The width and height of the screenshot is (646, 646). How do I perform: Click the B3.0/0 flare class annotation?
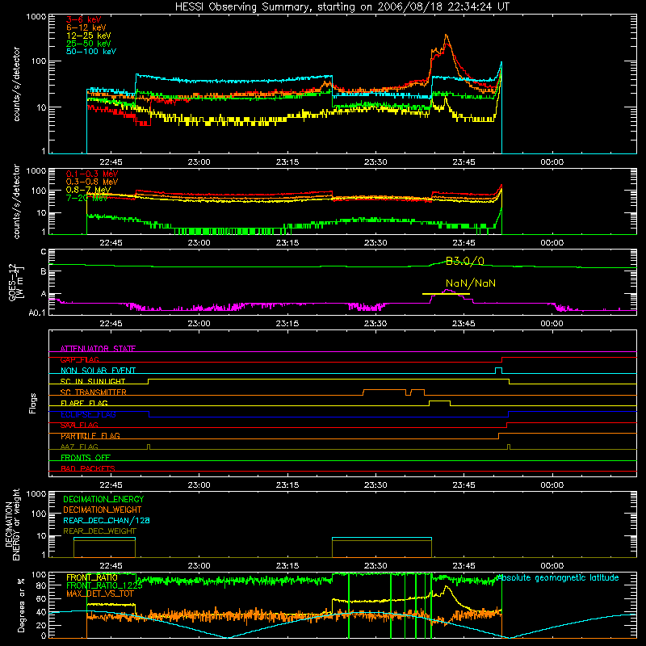pyautogui.click(x=465, y=261)
